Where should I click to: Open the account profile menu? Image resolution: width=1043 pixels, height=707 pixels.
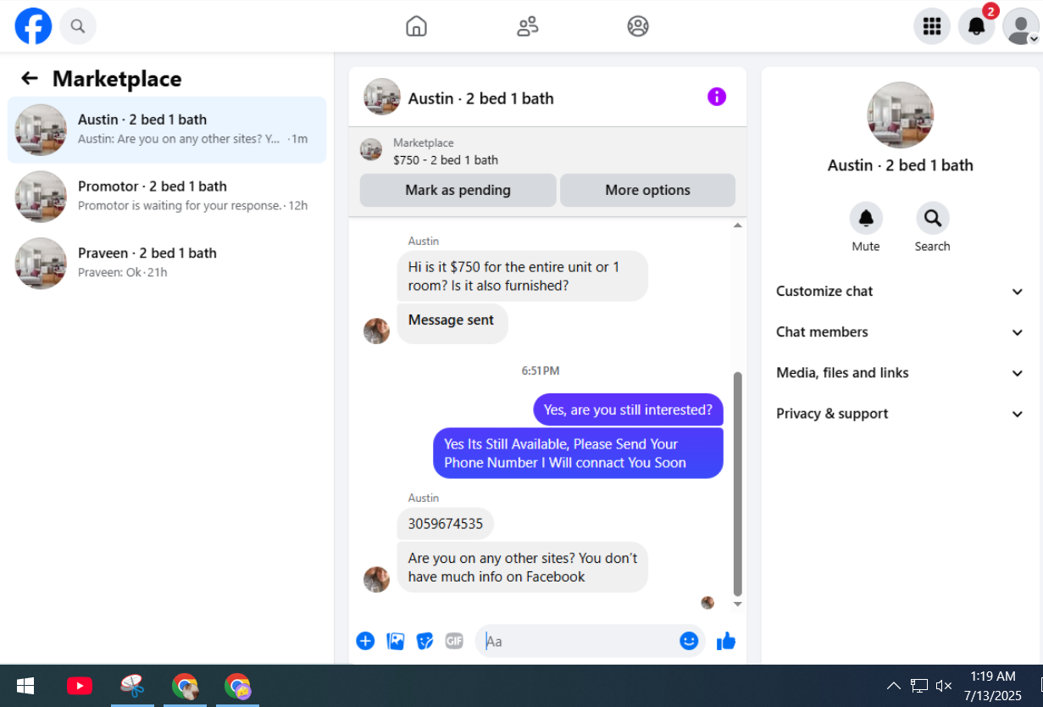tap(1021, 26)
